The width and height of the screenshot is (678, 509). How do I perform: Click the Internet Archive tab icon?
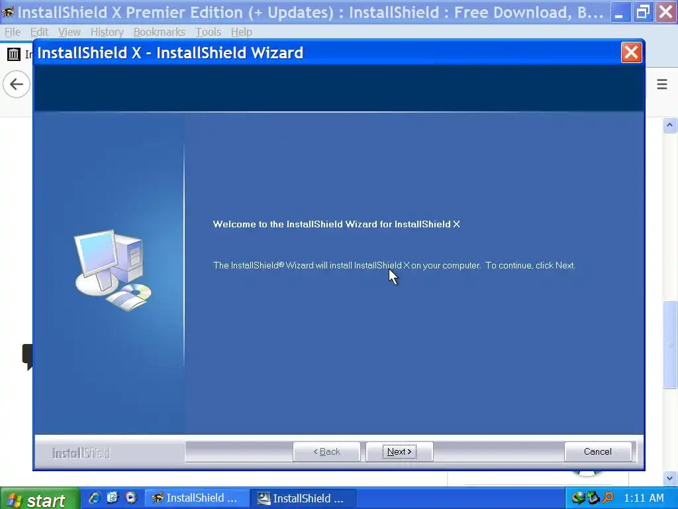click(14, 54)
